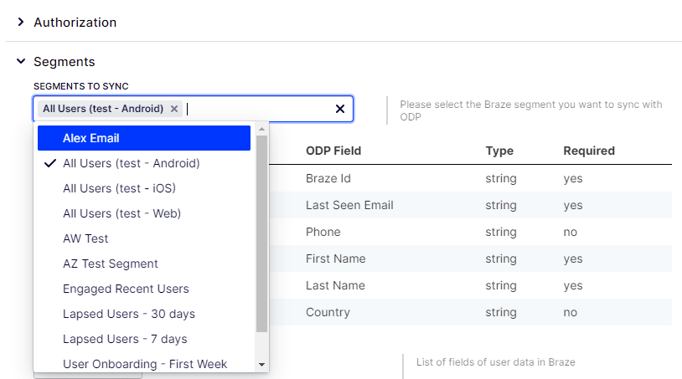Click scroll up arrow in dropdown list
This screenshot has width=682, height=379.
261,130
